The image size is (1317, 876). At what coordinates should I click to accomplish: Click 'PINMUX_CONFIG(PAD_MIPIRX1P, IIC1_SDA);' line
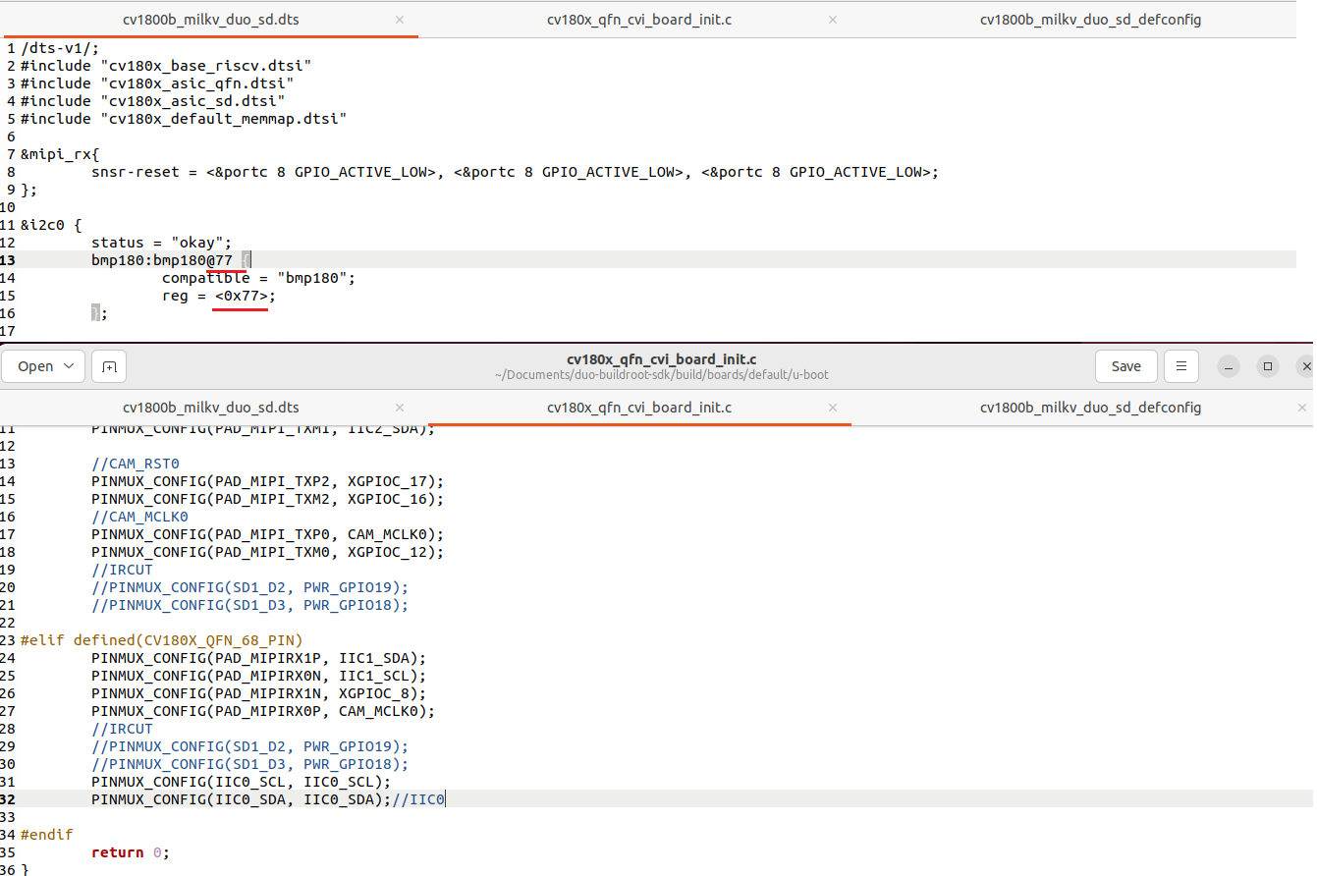[x=259, y=658]
